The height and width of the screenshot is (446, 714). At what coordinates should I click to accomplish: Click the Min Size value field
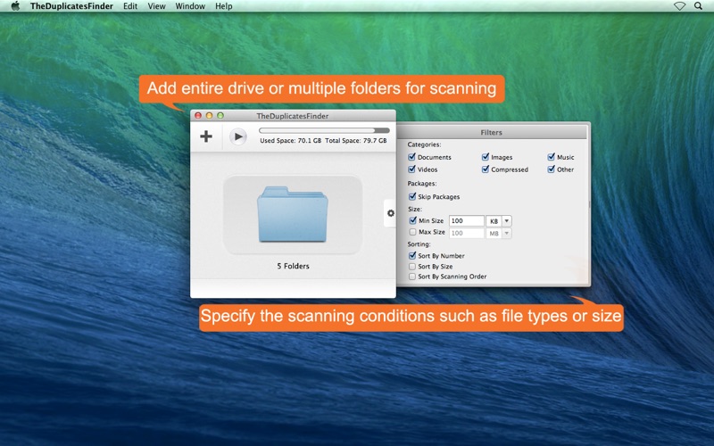tap(466, 220)
